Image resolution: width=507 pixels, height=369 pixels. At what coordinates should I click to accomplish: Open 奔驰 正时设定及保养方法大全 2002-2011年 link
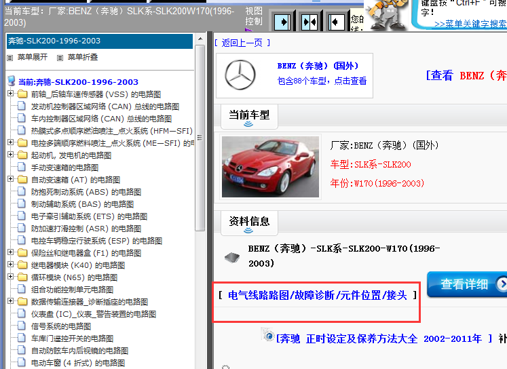click(x=384, y=338)
